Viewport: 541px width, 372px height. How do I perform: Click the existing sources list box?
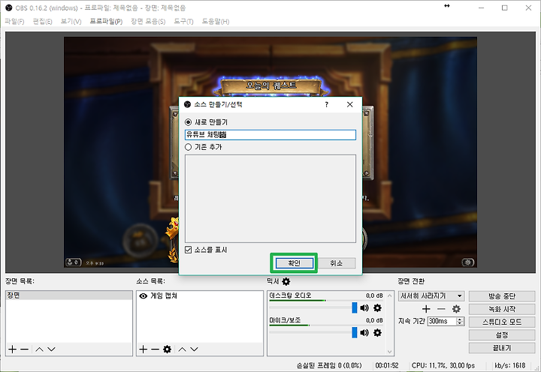pos(270,199)
